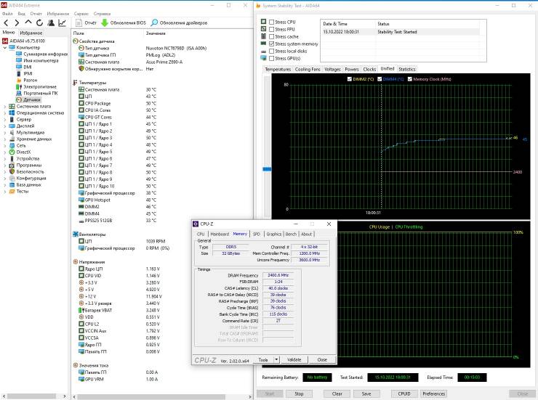538x400 pixels.
Task: Click the horizontal scrollbar under tree menu
Action: point(31,396)
